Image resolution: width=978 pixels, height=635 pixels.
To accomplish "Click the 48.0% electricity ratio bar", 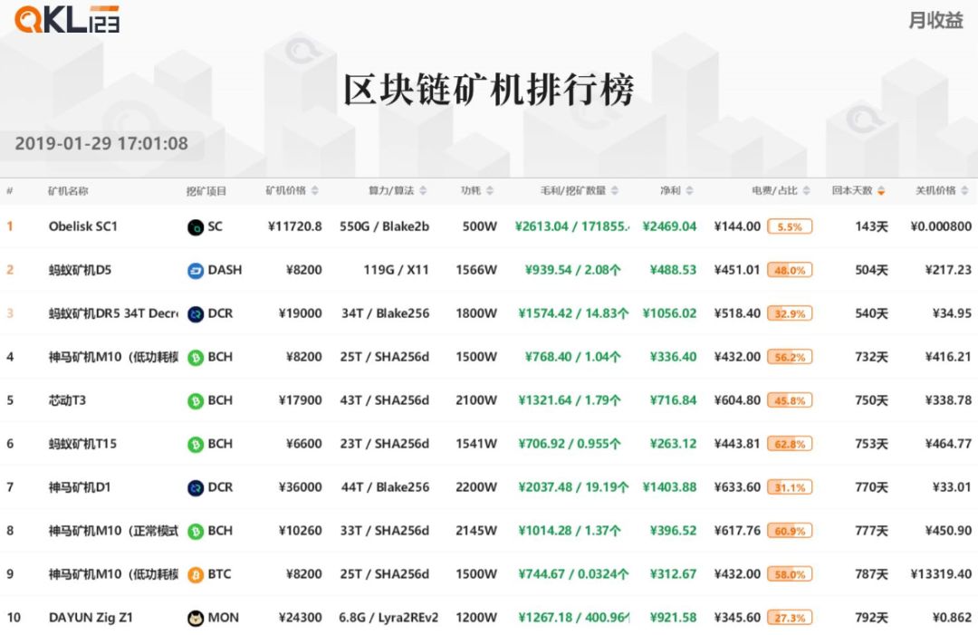I will (x=790, y=270).
